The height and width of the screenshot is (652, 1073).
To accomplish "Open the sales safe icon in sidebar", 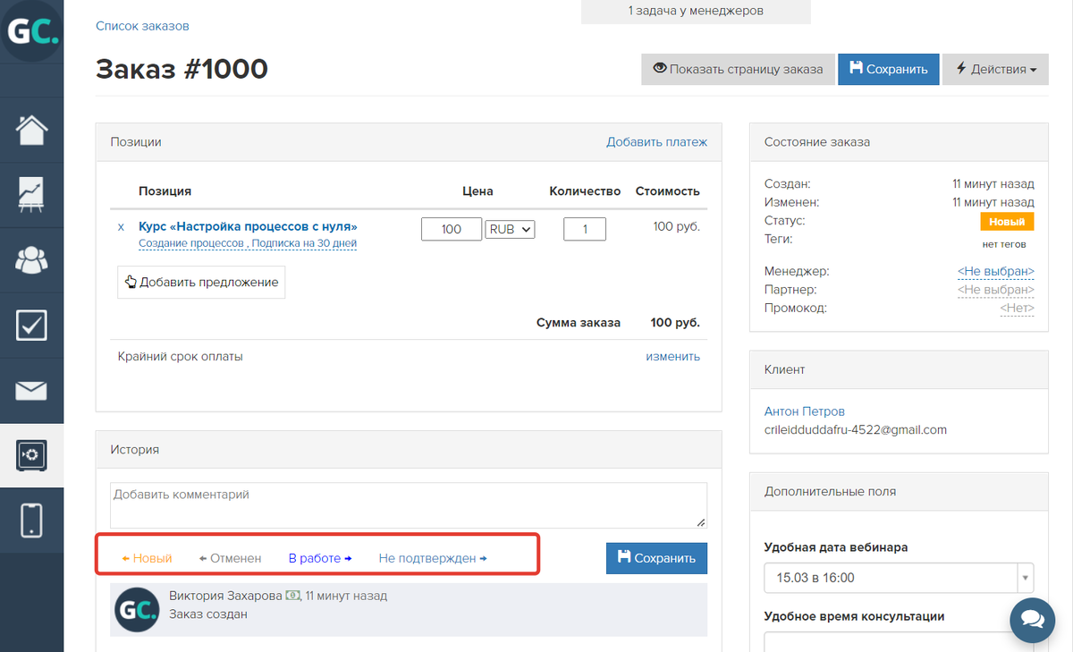I will (31, 455).
